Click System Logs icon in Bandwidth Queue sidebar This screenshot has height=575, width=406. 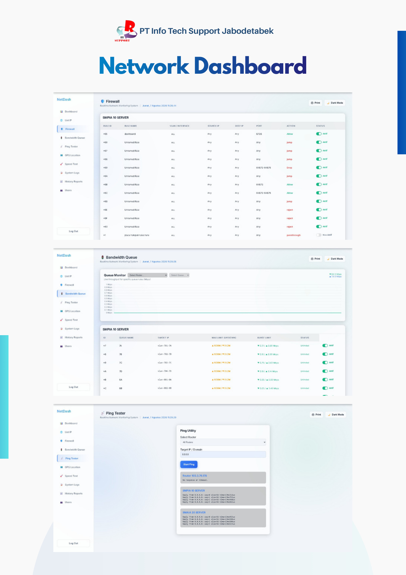click(62, 329)
